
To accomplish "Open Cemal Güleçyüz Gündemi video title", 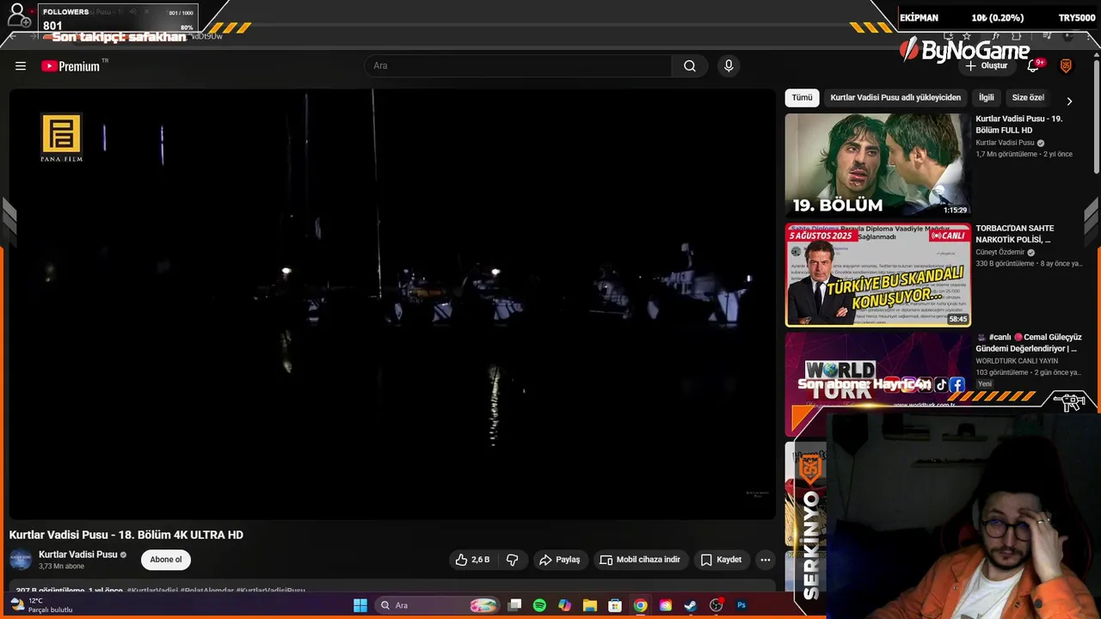I will (x=1029, y=343).
